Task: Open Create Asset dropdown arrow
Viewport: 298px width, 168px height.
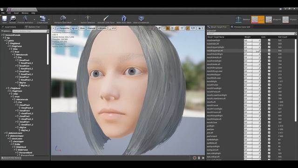Action: pyautogui.click(x=49, y=20)
